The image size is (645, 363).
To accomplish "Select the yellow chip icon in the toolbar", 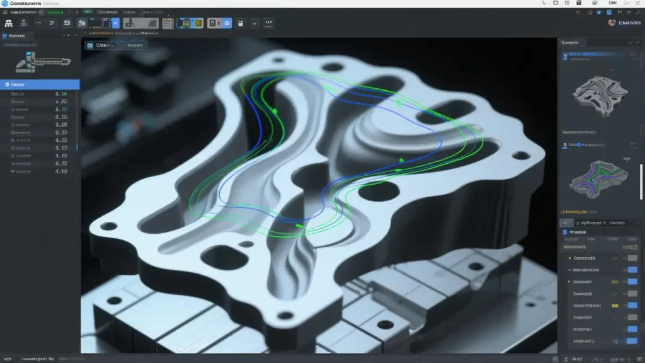I will 195,23.
